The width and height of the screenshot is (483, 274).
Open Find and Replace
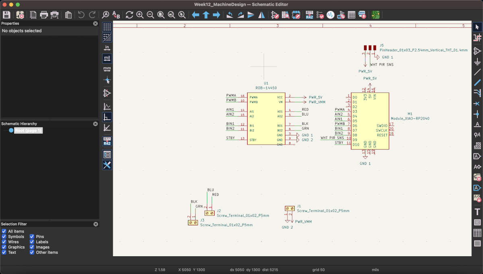click(x=116, y=15)
